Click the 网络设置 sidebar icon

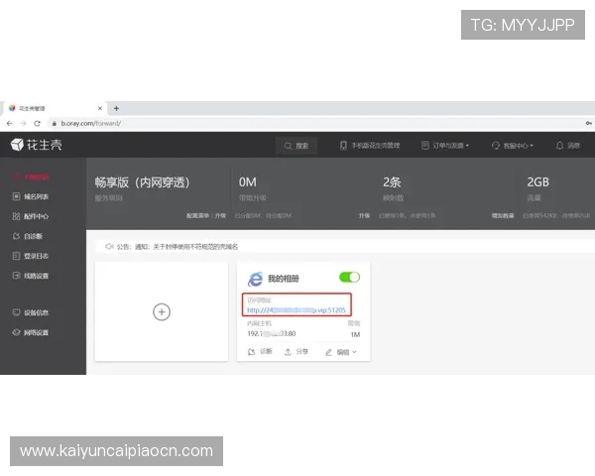coord(16,332)
